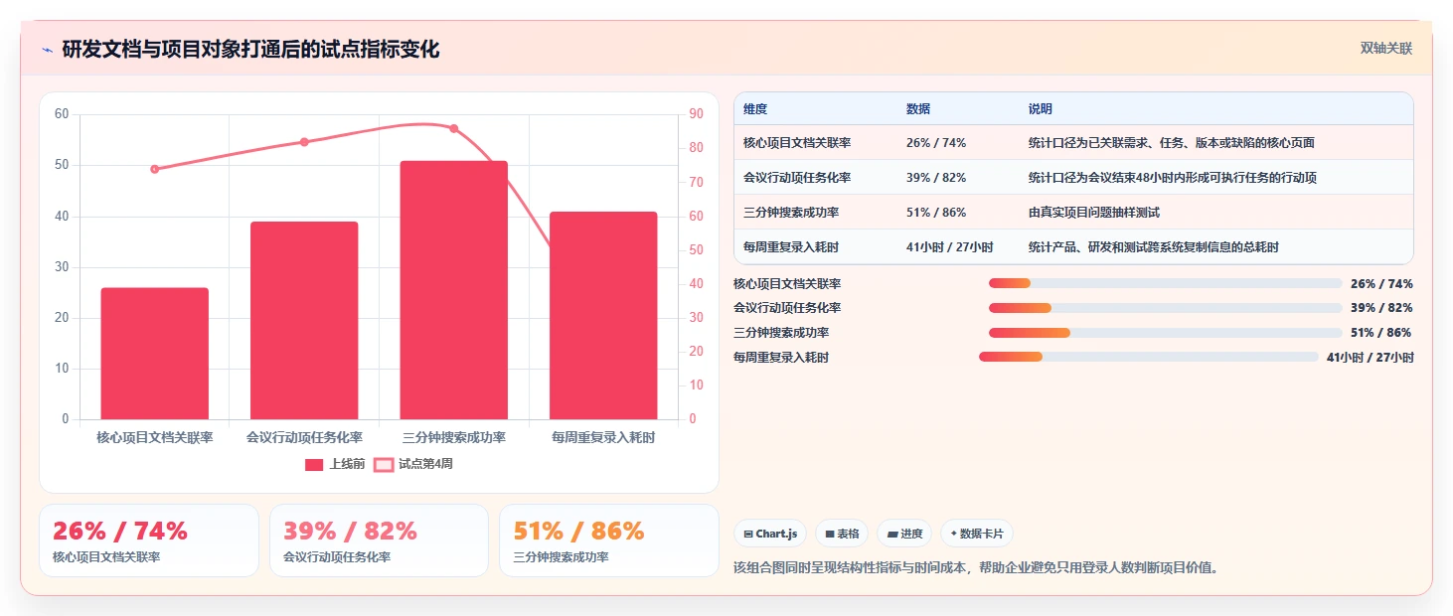Click the title 研发文档与项目对象打通后的试点指标变化
This screenshot has width=1453, height=616.
pos(250,49)
